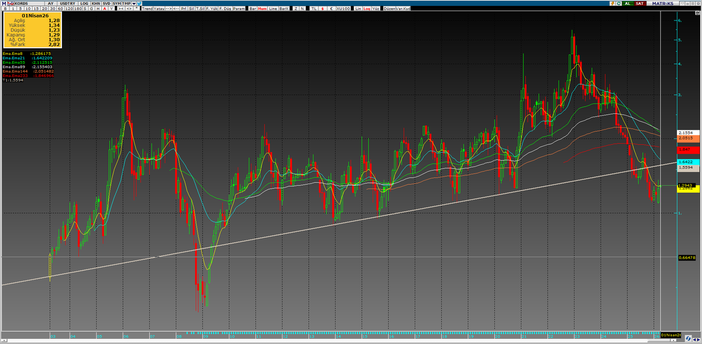Switch to BarX chart type
This screenshot has height=344, width=702.
point(284,9)
